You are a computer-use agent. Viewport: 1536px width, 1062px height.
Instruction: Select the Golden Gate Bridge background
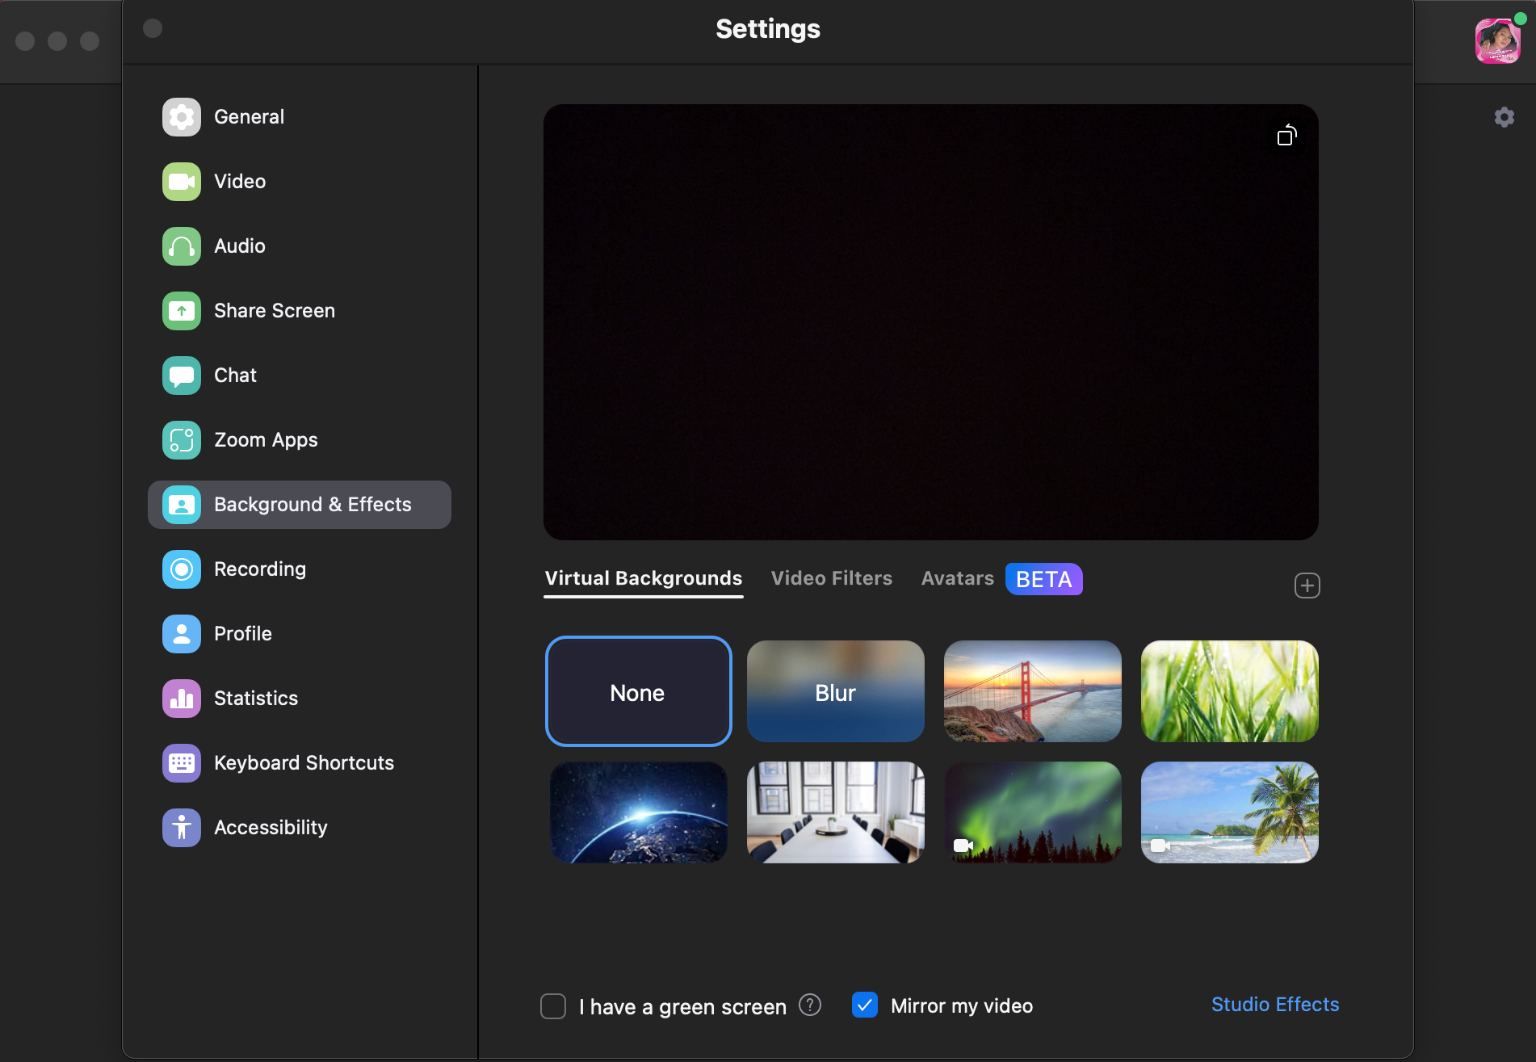pos(1032,691)
